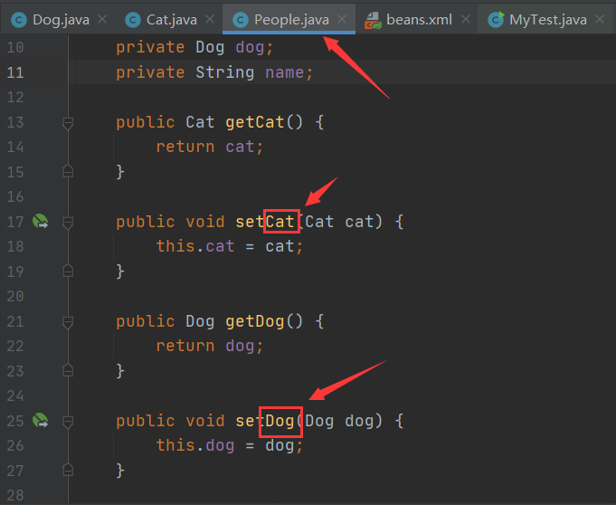Screen dimensions: 616x505
Task: Click the 'String' type on line 11
Action: tap(225, 73)
